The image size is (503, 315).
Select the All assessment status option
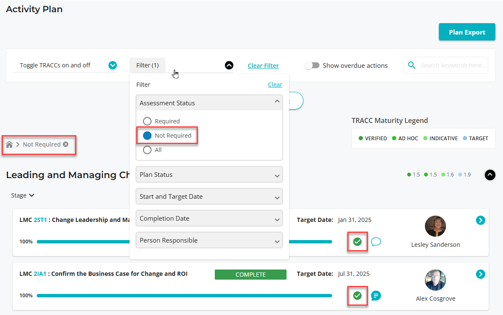pyautogui.click(x=147, y=150)
